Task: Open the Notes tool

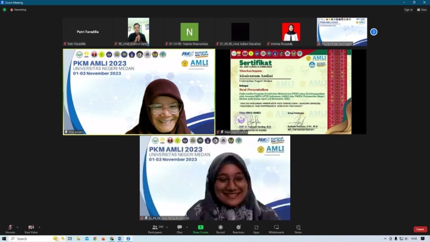Action: point(298,229)
